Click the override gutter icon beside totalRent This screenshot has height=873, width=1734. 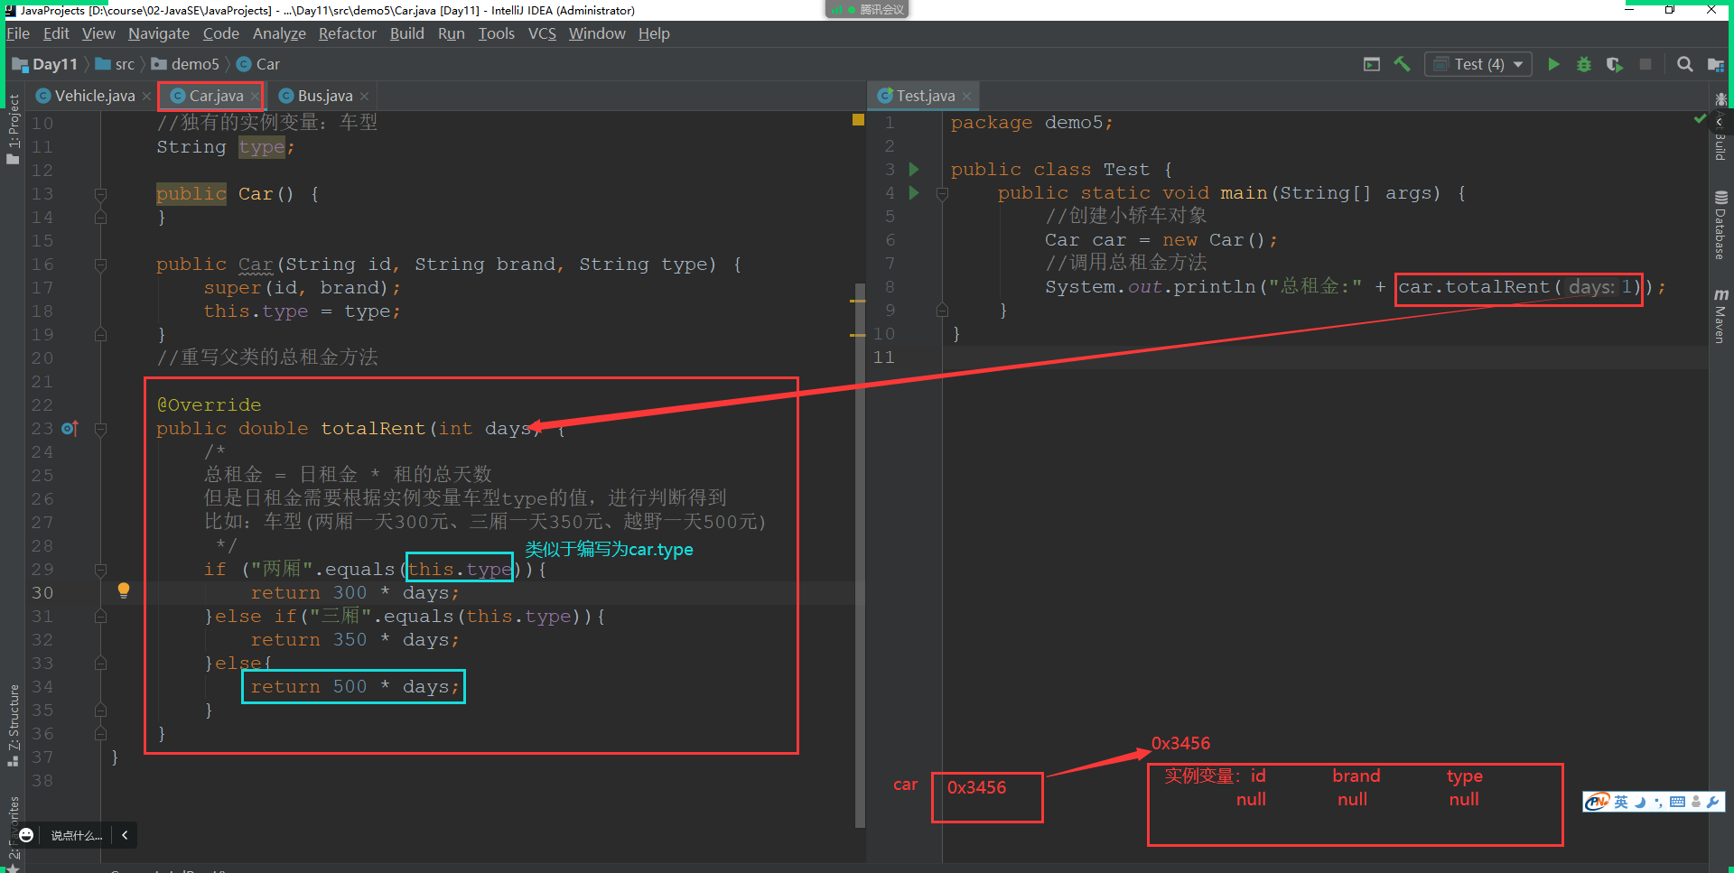(x=70, y=429)
